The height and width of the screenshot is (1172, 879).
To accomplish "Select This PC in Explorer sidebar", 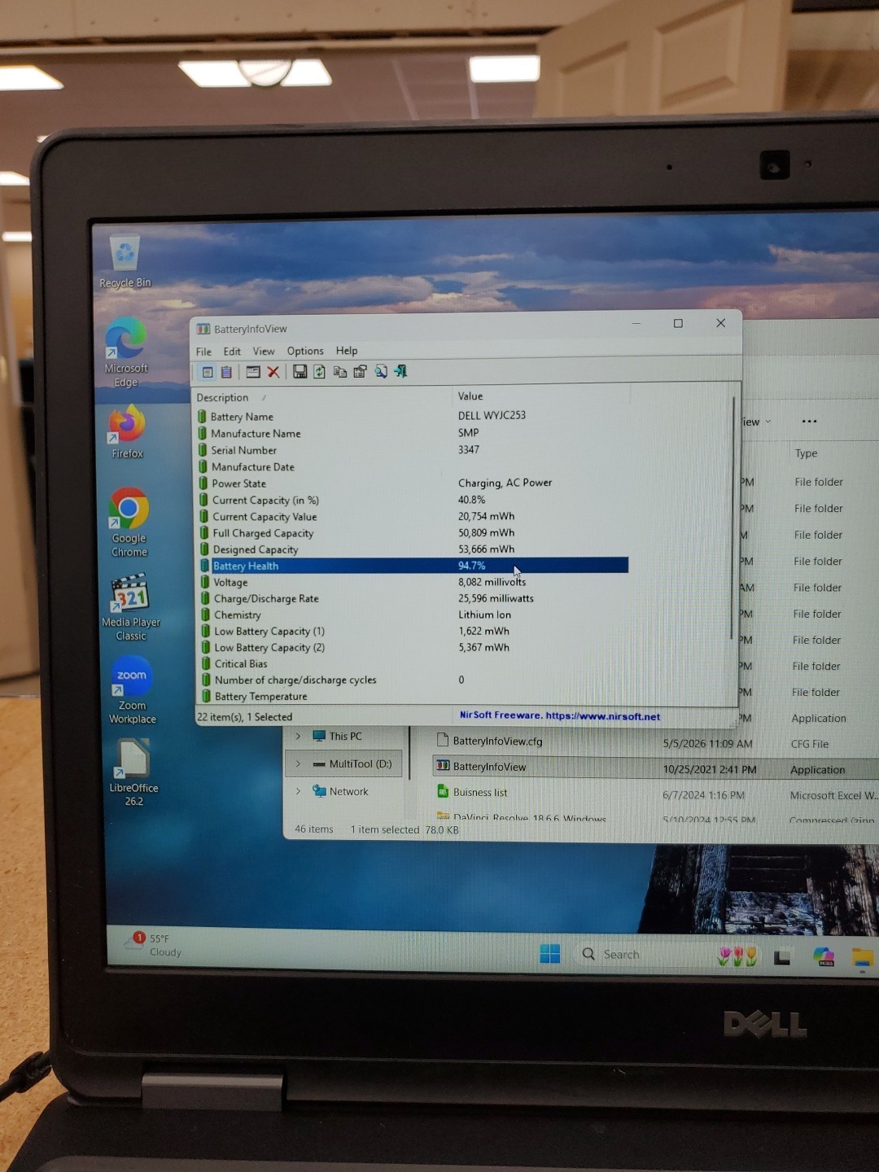I will [337, 736].
